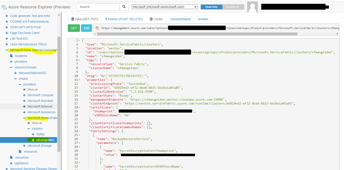Fold the properties object at line 11

[80, 80]
